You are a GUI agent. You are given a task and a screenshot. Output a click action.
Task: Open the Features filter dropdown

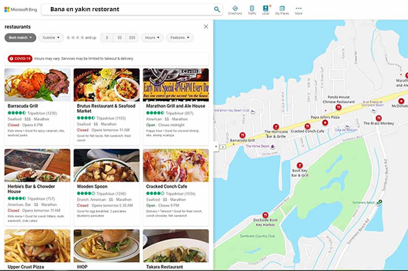pyautogui.click(x=180, y=38)
